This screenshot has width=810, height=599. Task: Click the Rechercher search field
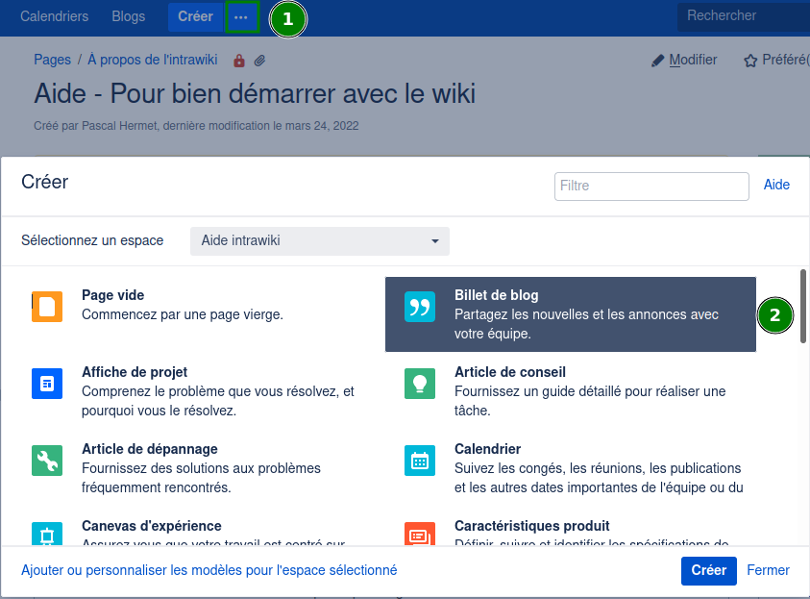pyautogui.click(x=744, y=17)
